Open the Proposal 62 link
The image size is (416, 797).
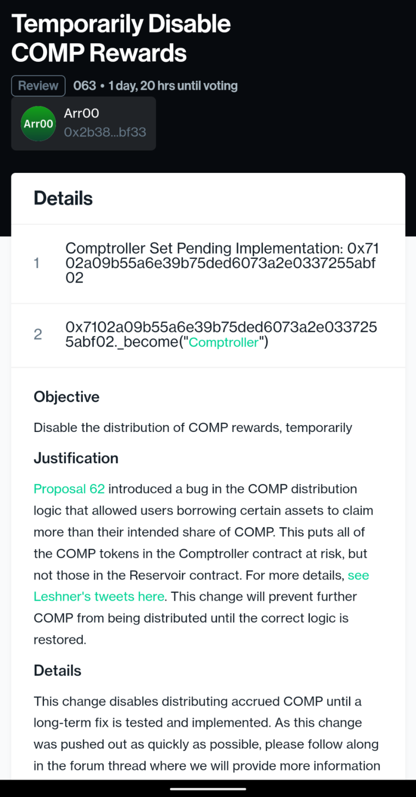tap(69, 489)
